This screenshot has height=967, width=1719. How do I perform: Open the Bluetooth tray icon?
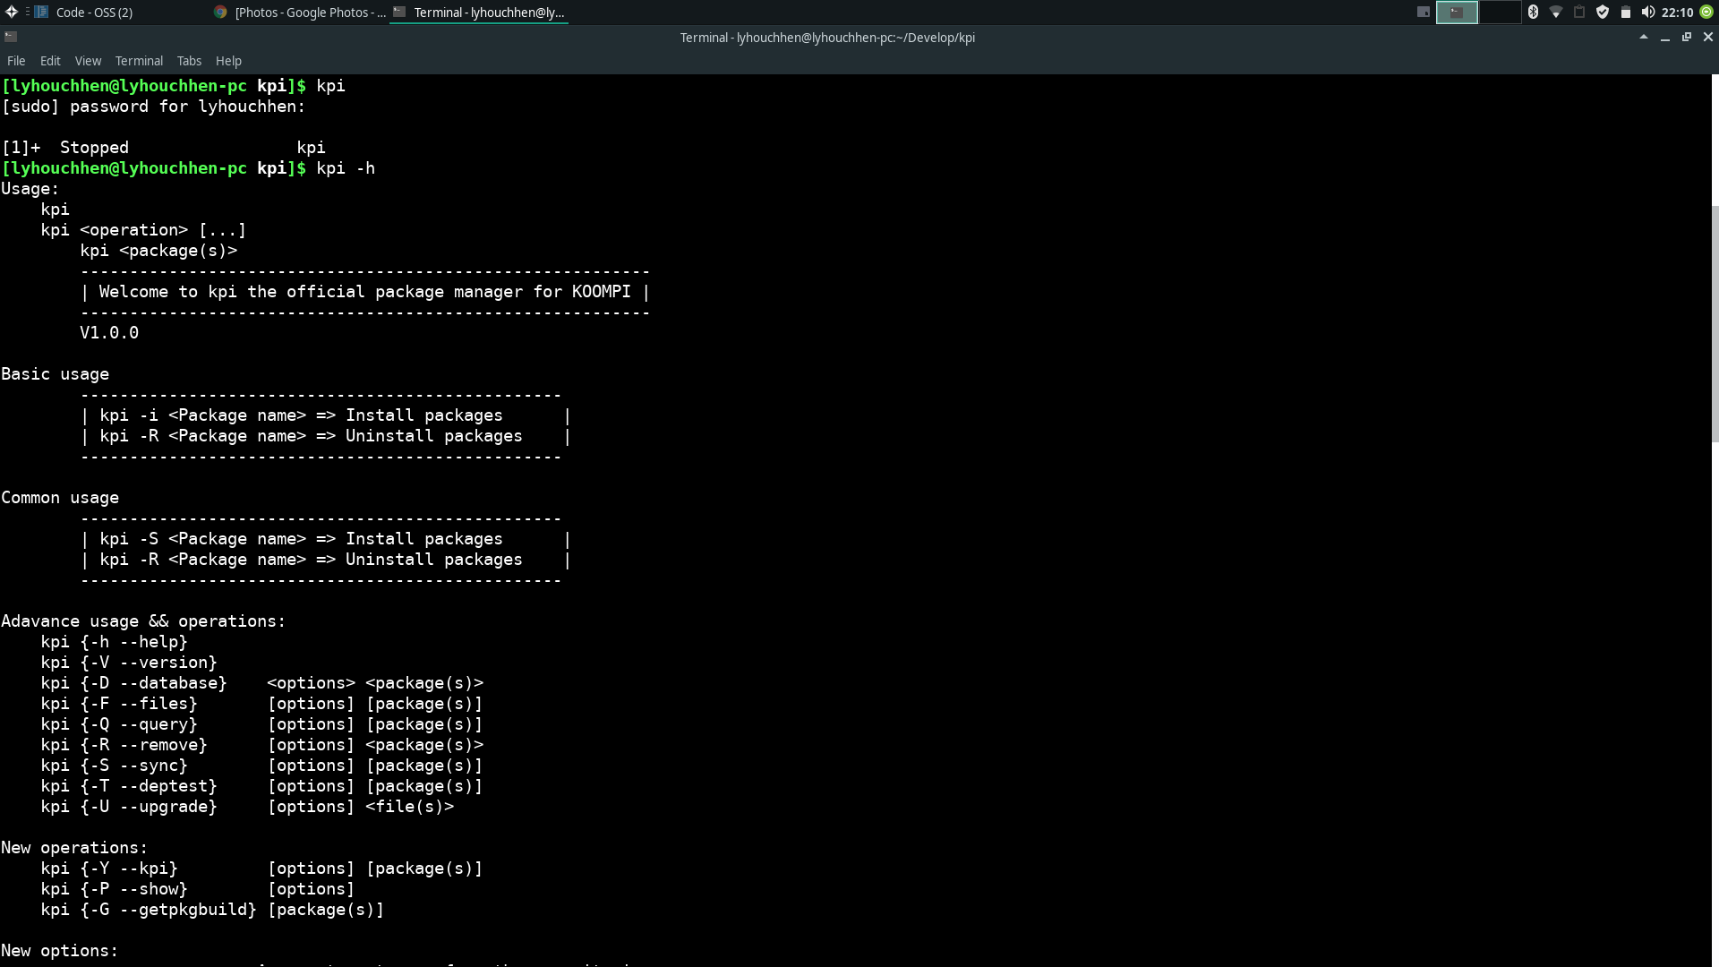point(1533,12)
